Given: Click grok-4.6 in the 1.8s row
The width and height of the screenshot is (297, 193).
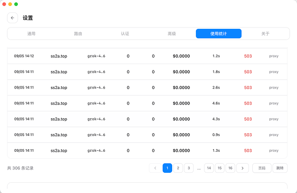Looking at the screenshot, I should [96, 72].
